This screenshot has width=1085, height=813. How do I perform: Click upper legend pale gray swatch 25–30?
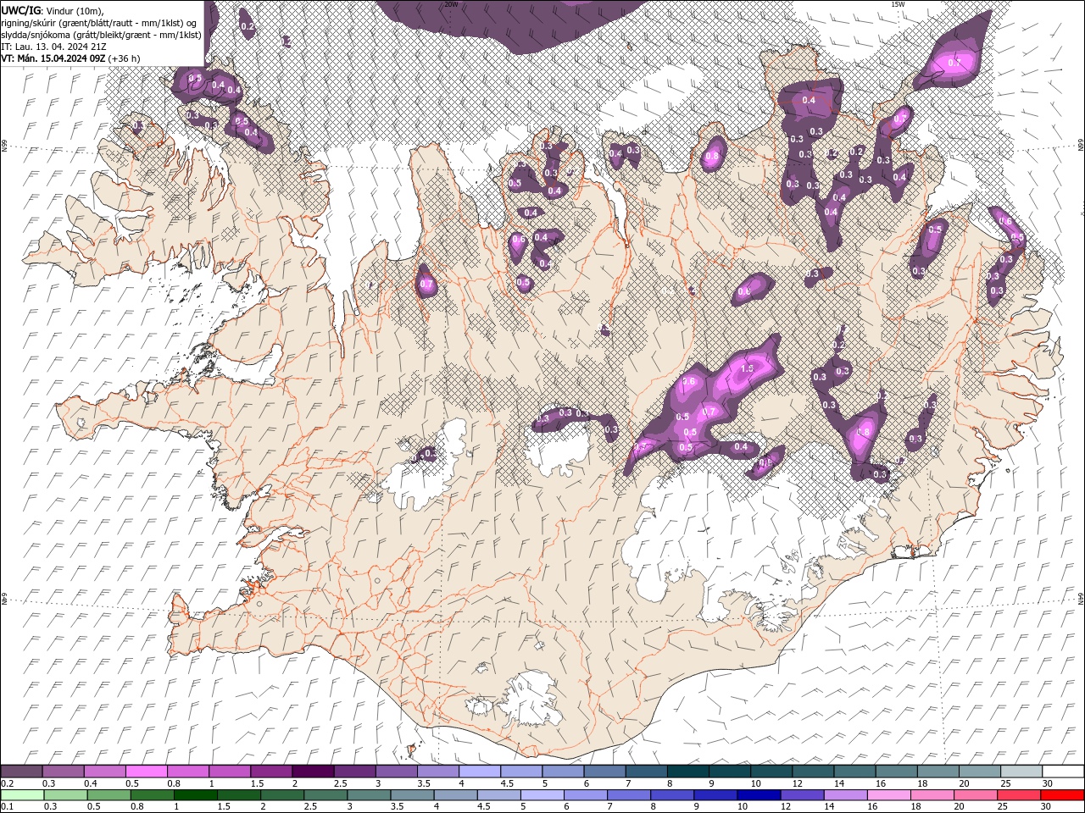click(x=1021, y=772)
